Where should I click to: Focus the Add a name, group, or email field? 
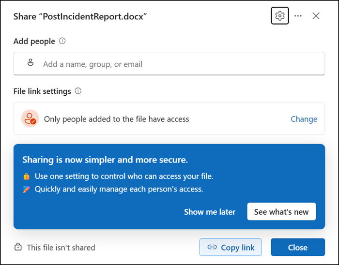pos(169,64)
